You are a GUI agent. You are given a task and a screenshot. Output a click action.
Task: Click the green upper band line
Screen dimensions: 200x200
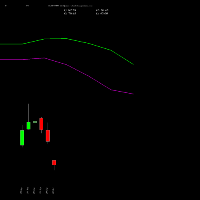tap(67, 39)
